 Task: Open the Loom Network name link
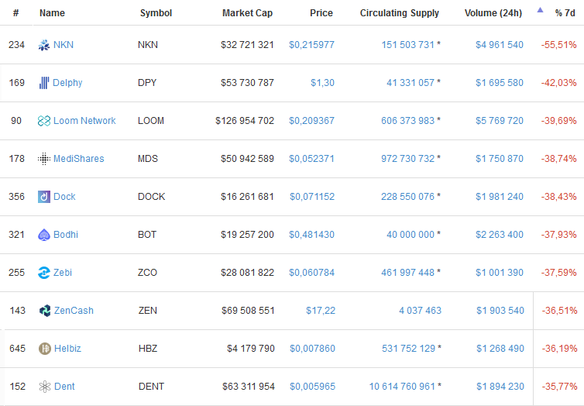click(84, 121)
